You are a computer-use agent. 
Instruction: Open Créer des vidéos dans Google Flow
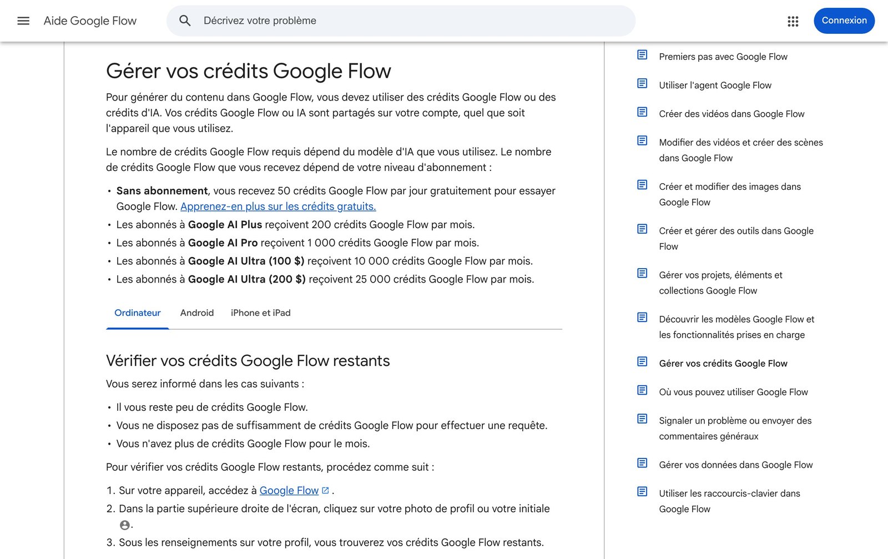tap(731, 114)
